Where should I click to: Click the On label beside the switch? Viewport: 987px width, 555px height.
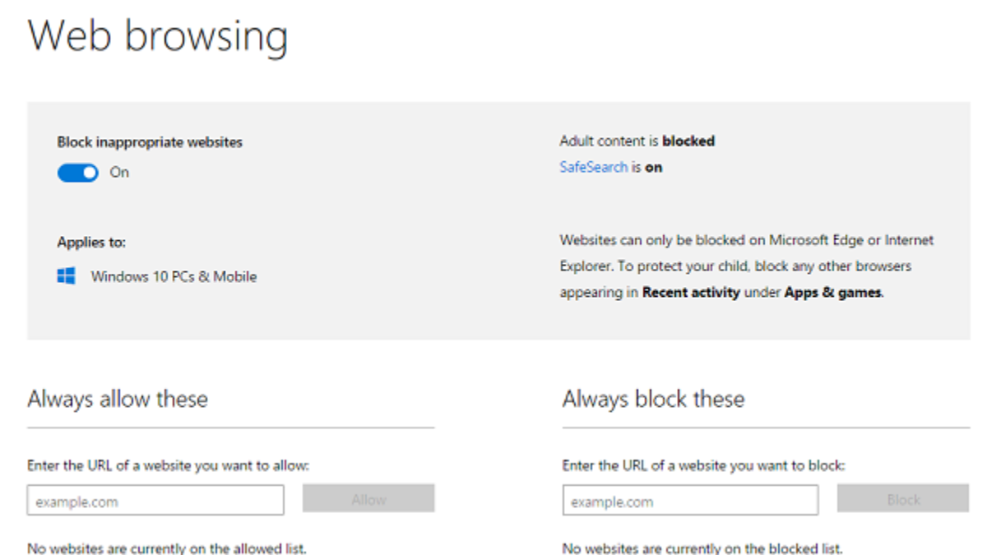(x=119, y=173)
